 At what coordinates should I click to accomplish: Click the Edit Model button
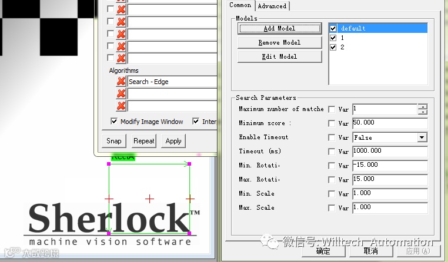point(279,56)
